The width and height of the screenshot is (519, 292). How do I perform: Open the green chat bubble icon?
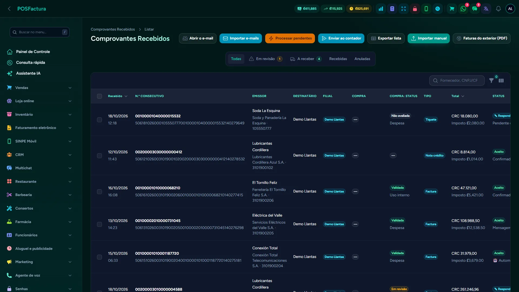click(475, 9)
